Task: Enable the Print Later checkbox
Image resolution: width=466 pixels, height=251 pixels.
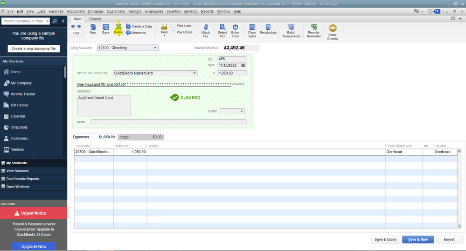Action: click(x=174, y=26)
